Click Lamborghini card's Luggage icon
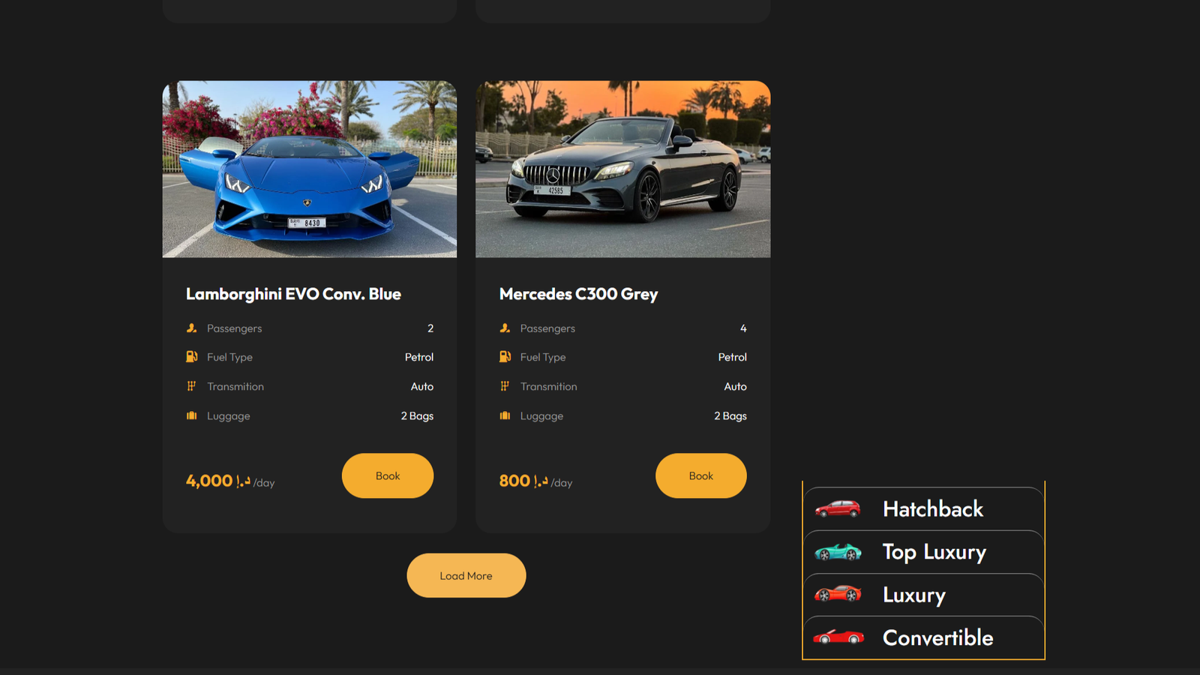Image resolution: width=1200 pixels, height=675 pixels. (191, 415)
